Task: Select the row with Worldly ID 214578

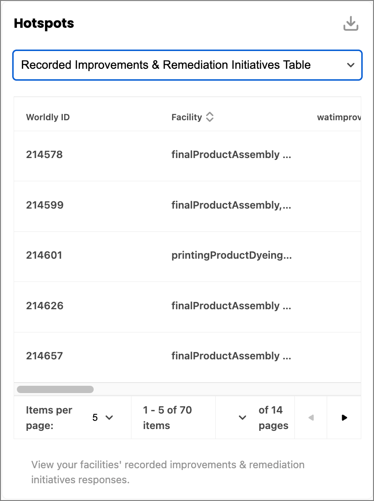Action: coord(187,156)
